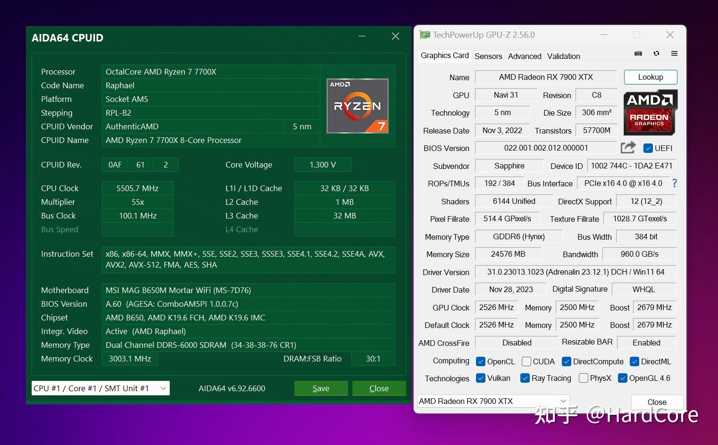
Task: Click the WHQL digital signature value
Action: tap(644, 289)
